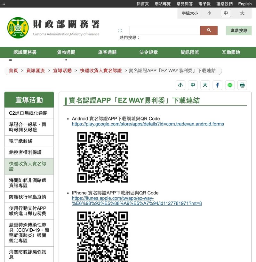Click the 財政部關務署 site title text

[66, 24]
